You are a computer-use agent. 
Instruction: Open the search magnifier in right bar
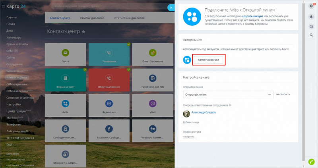311,35
